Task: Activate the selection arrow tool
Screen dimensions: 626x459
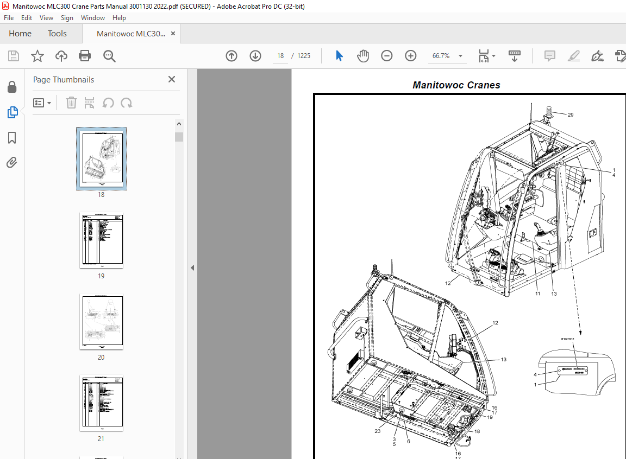Action: pyautogui.click(x=339, y=56)
